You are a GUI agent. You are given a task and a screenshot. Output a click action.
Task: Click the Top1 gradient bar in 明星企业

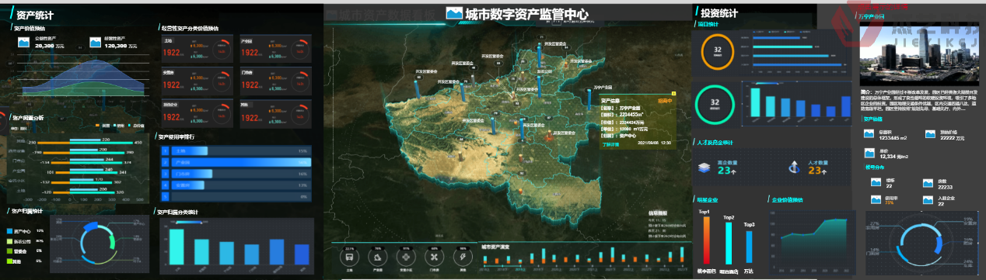pos(705,240)
